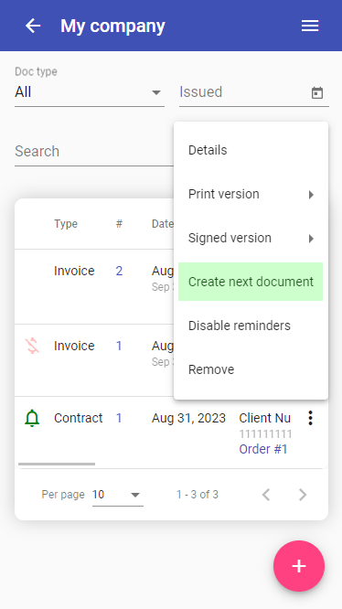Click the pink plus add button
The width and height of the screenshot is (342, 609).
(298, 566)
